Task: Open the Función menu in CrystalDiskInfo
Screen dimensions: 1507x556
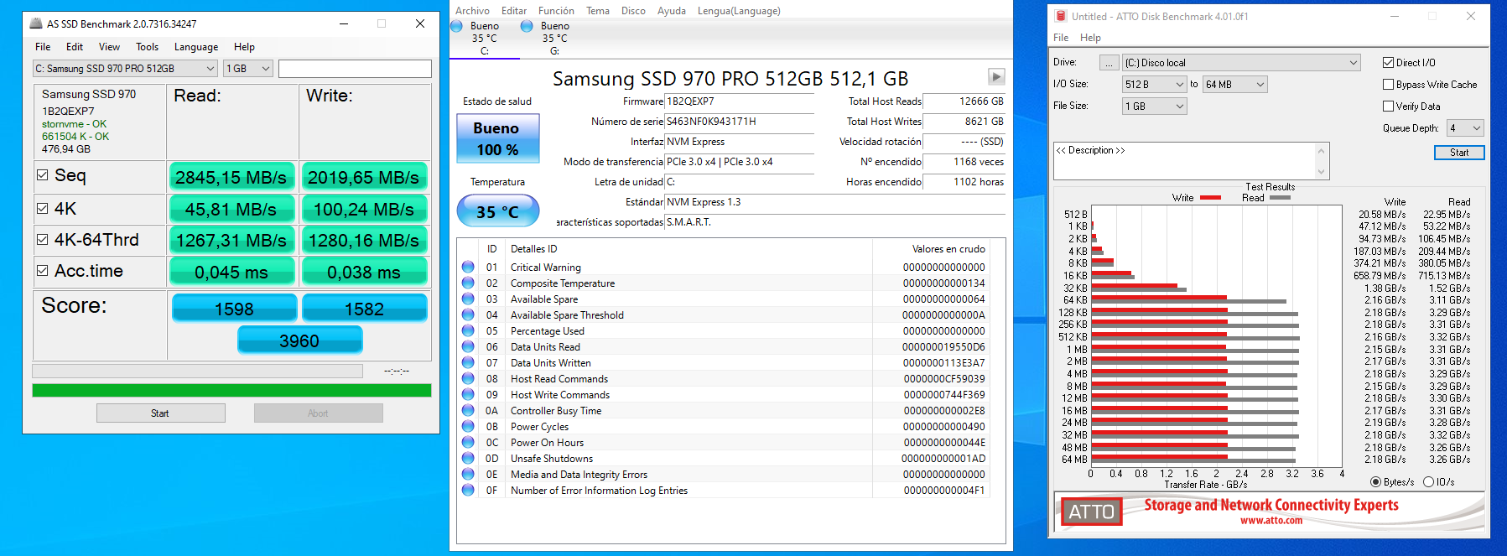Action: [556, 11]
